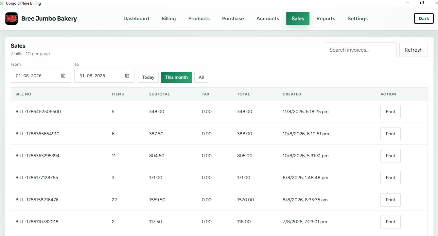Select the Sales tab
This screenshot has height=236, width=438.
point(298,19)
